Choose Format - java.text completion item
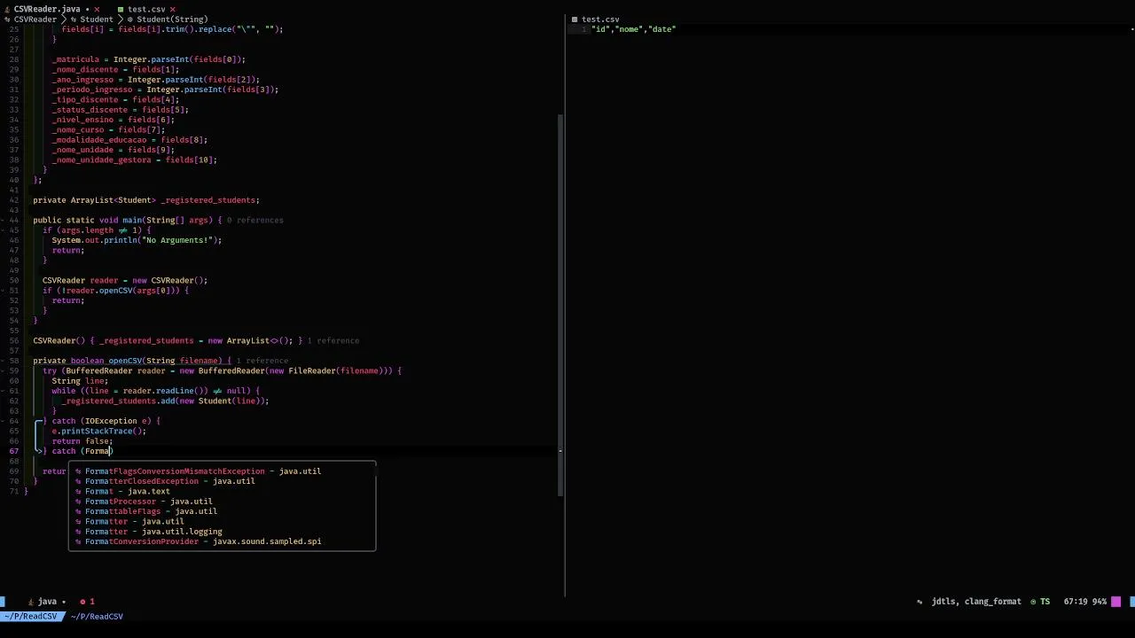The image size is (1135, 638). [222, 491]
